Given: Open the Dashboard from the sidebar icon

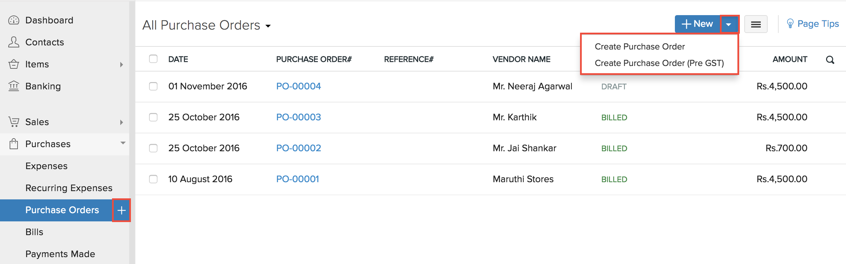Looking at the screenshot, I should point(13,20).
